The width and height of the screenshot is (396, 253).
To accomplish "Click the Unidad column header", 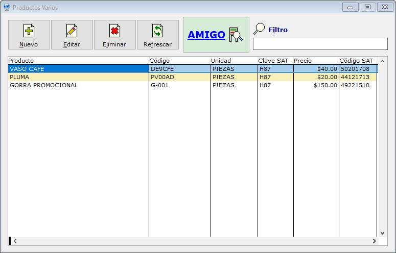I will (234, 61).
